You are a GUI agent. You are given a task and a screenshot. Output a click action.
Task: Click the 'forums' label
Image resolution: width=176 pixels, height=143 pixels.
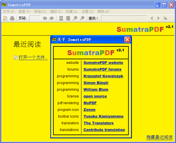[x=73, y=69]
